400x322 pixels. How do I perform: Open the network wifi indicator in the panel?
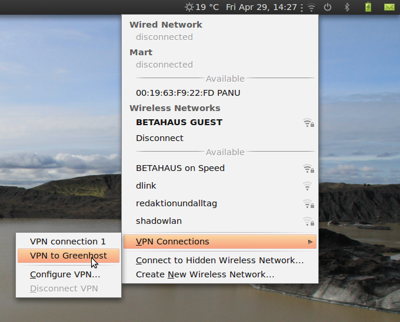point(311,7)
